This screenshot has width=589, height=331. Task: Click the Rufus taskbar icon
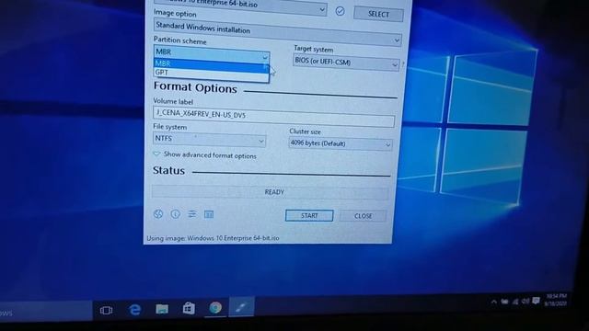click(x=241, y=307)
